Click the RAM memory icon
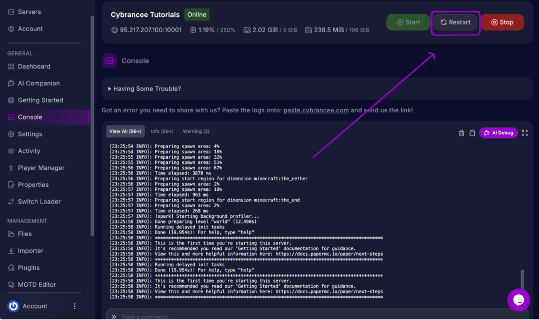 click(247, 30)
